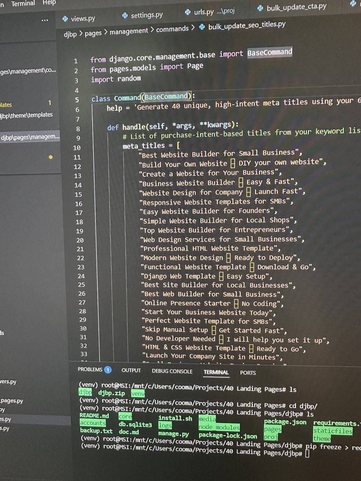
Task: Click accounts folder in terminal listing
Action: 93,423
